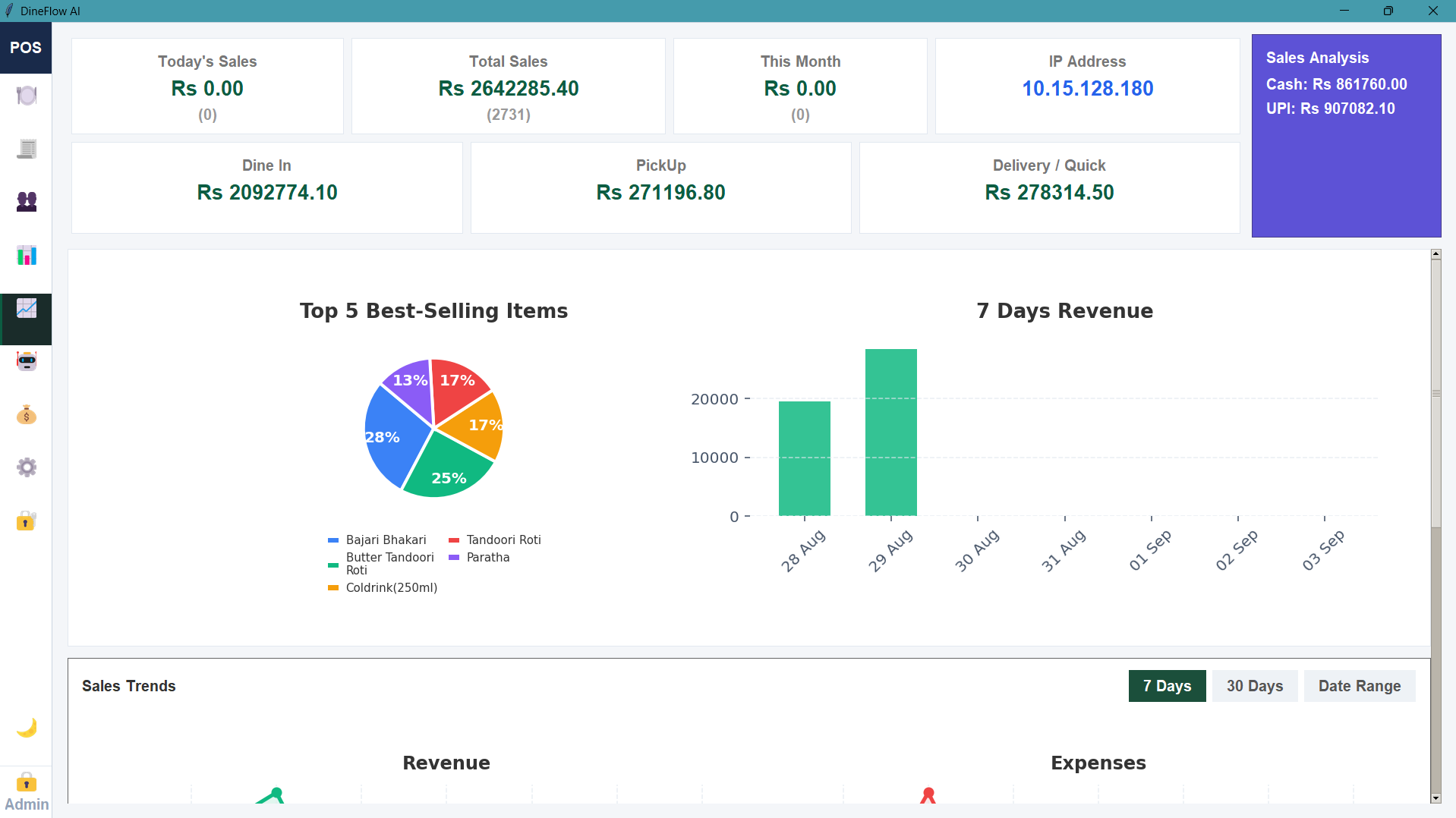The height and width of the screenshot is (818, 1456).
Task: Click the vertical scrollbar thumb
Action: 1436,393
